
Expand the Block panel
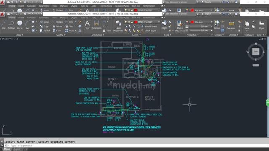click(167, 35)
